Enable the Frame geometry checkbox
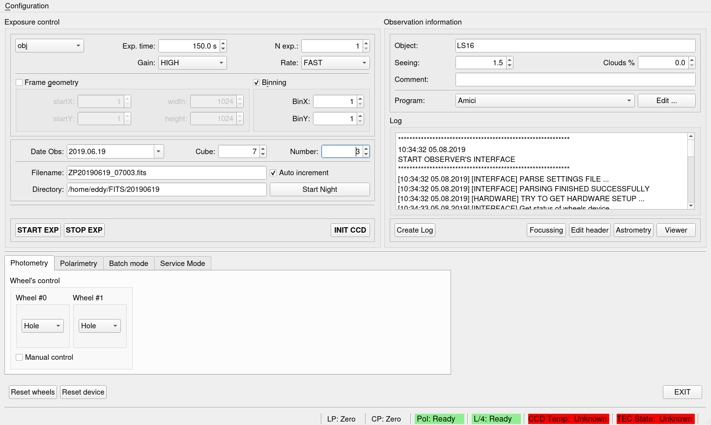This screenshot has height=425, width=711. click(20, 82)
